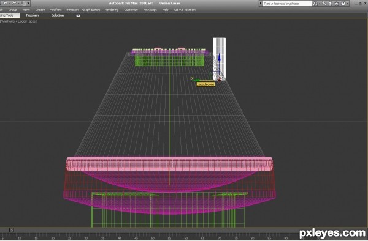Open the Help menu
The height and width of the screenshot is (241, 368).
pyautogui.click(x=165, y=10)
